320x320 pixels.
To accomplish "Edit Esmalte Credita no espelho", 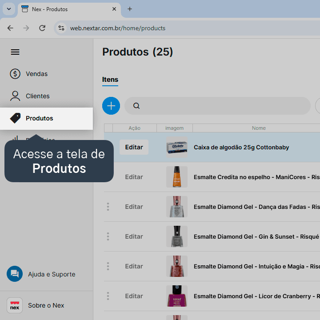I will (134, 177).
